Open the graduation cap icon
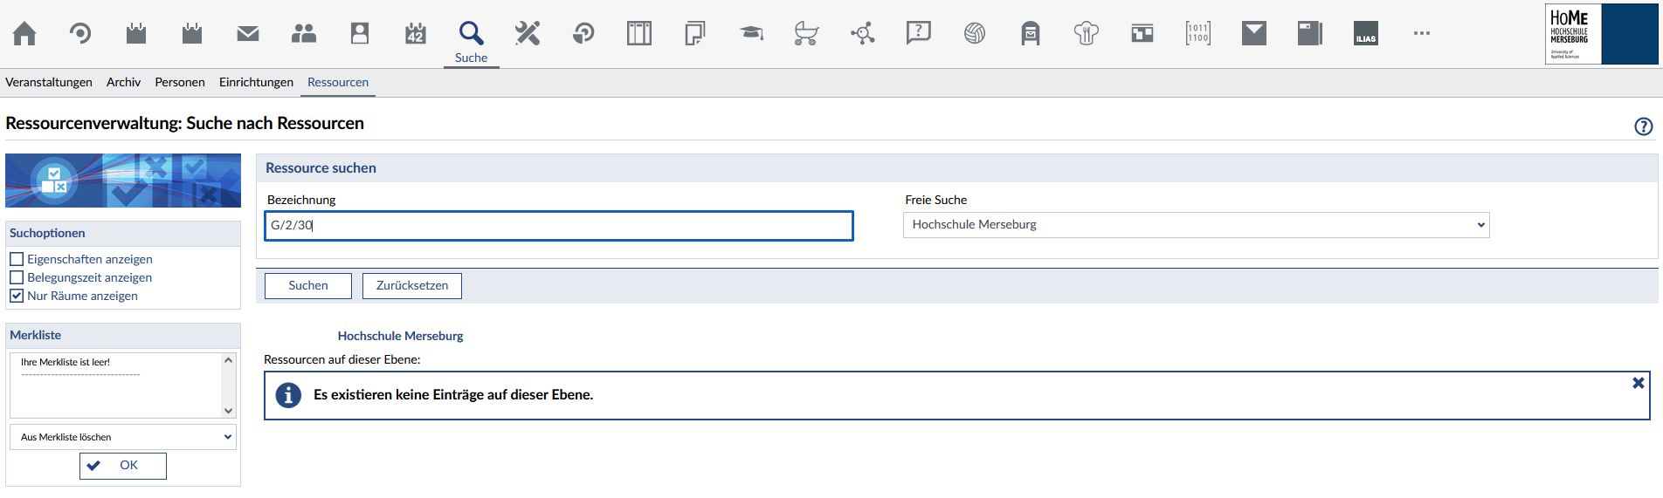The width and height of the screenshot is (1663, 498). point(751,34)
